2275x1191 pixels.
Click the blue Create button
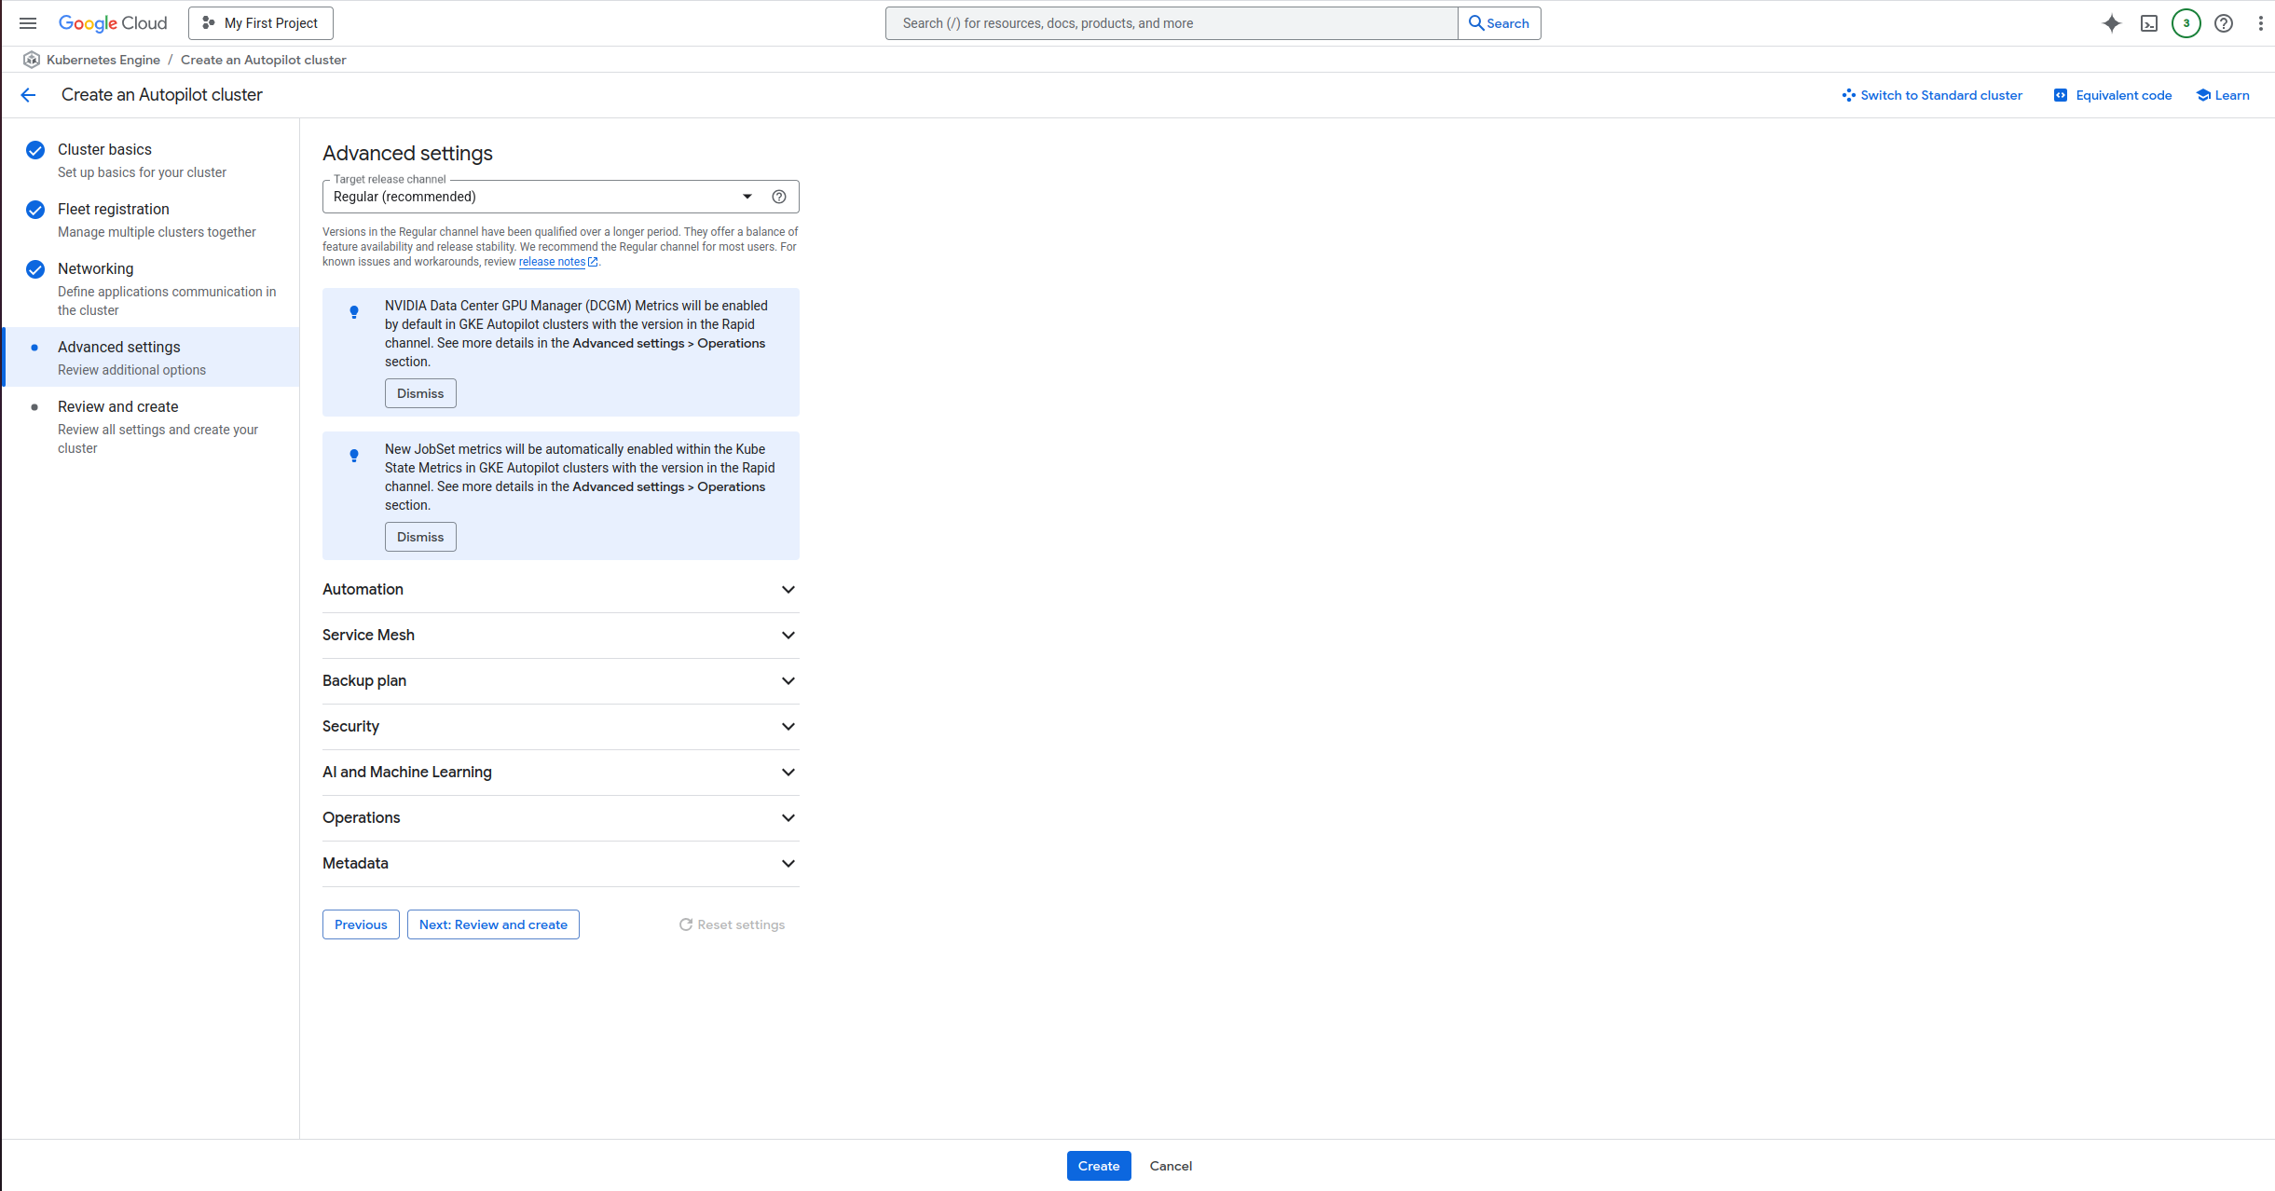(x=1098, y=1166)
